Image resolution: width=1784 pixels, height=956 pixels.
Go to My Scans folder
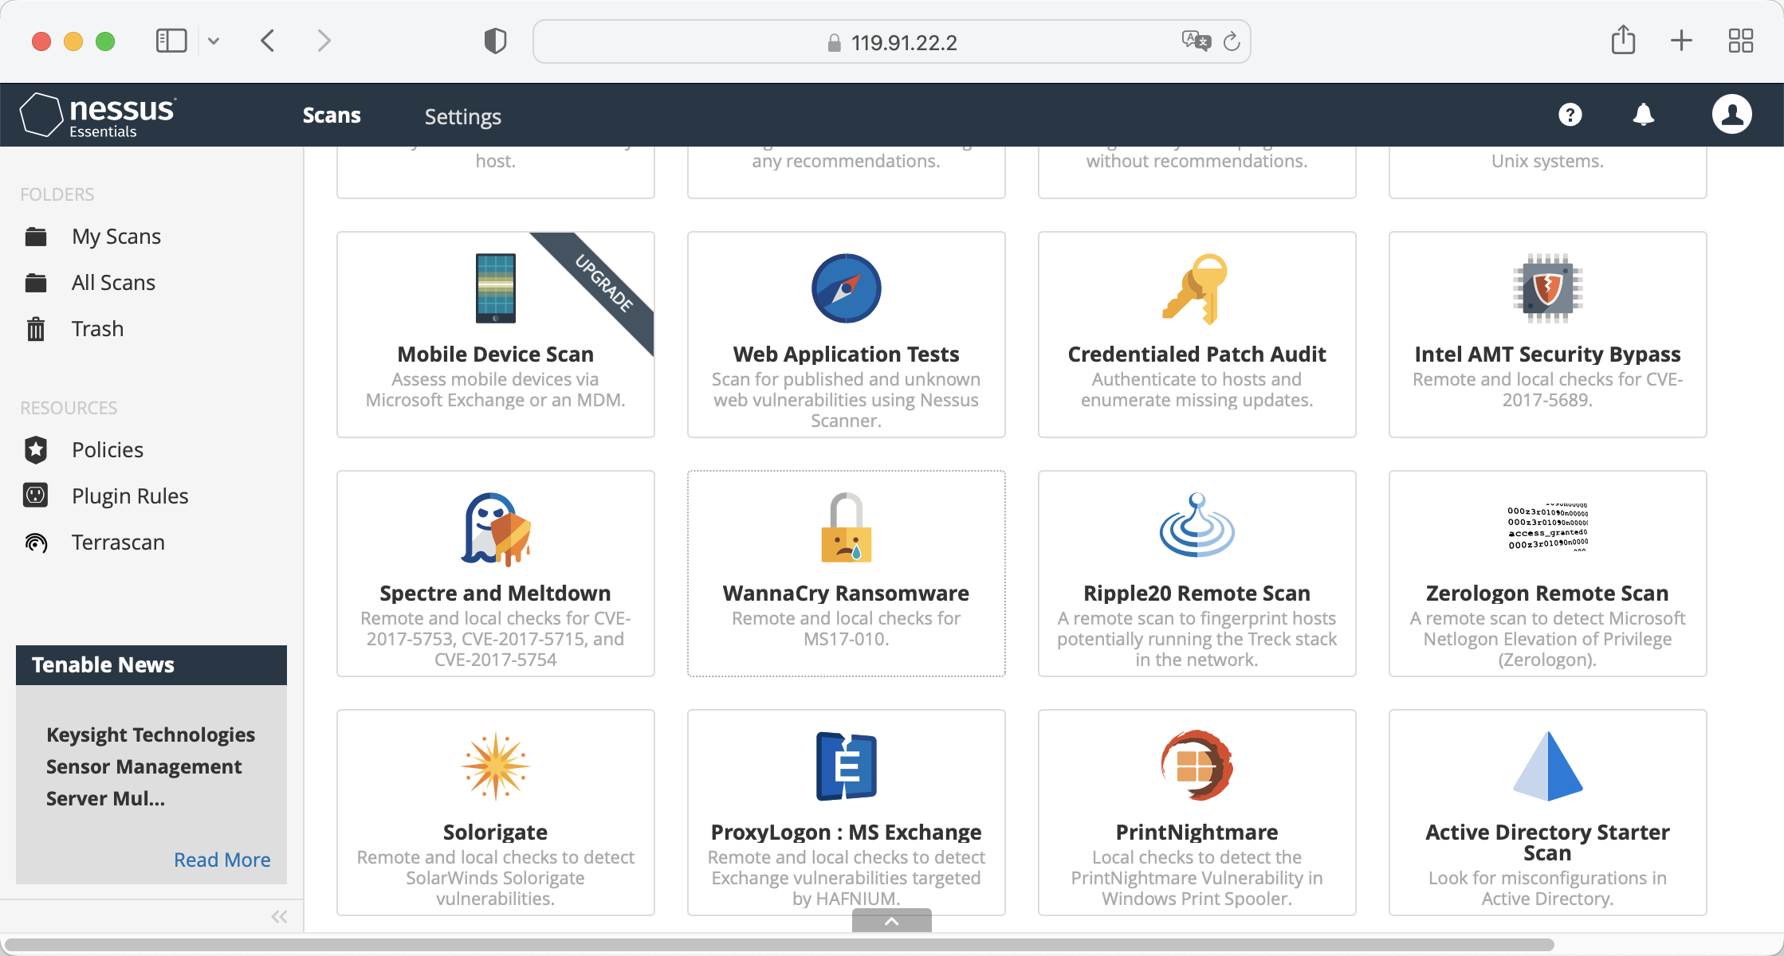pos(116,237)
